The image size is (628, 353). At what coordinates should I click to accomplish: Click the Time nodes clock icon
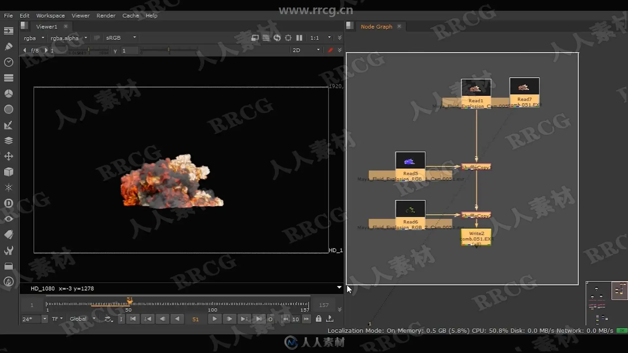[x=9, y=62]
